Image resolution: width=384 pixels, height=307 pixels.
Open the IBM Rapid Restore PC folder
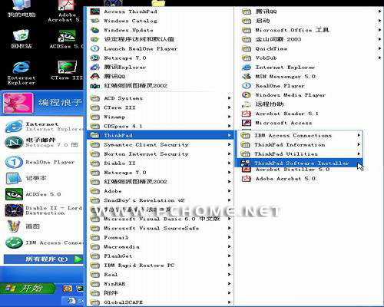pos(161,265)
